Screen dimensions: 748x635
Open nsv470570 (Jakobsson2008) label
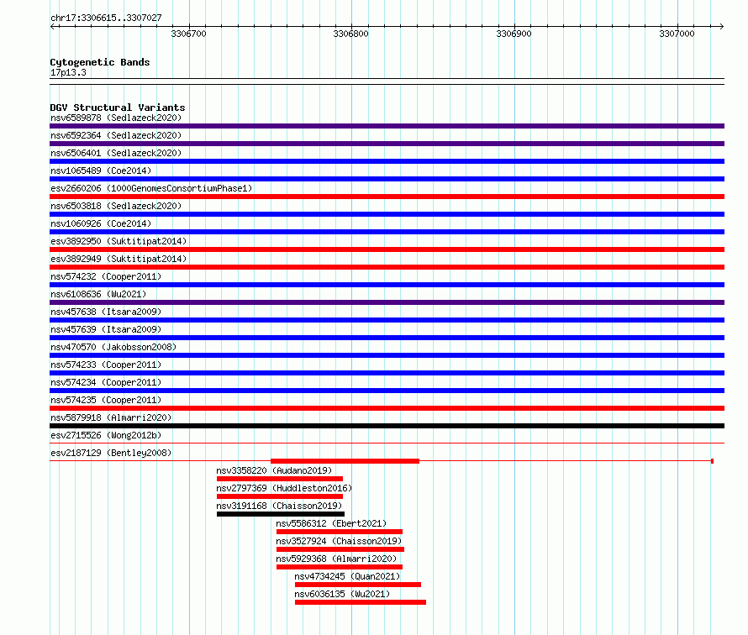(x=113, y=347)
